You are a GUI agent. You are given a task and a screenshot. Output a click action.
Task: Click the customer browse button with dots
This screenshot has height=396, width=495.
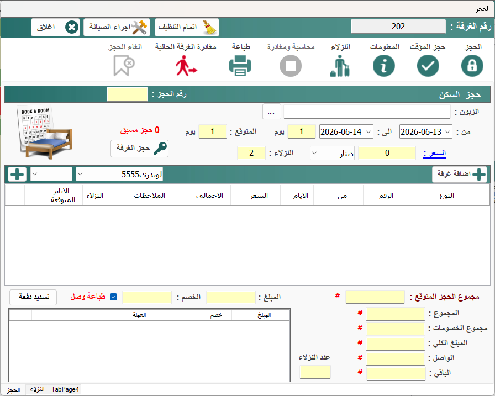(x=271, y=112)
